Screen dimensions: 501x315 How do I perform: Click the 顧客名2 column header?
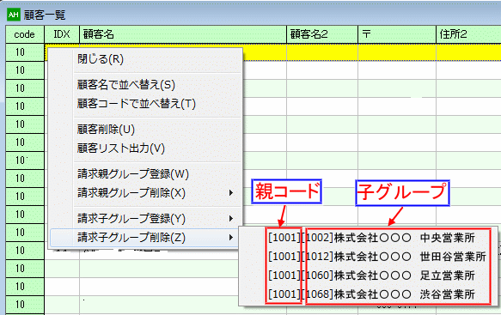pos(322,34)
